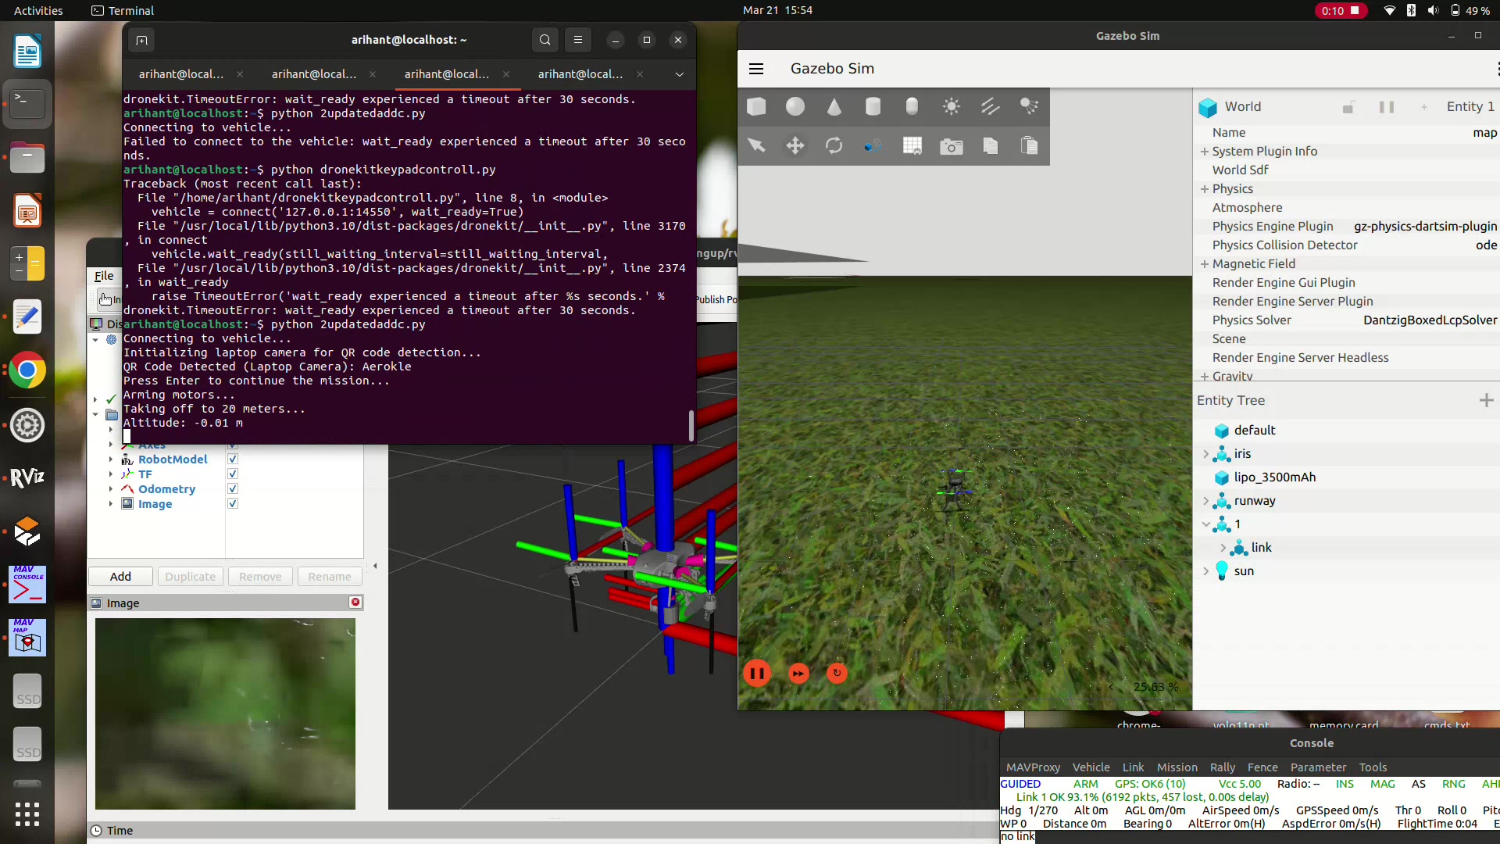
Task: Uncheck the Odometry display checkbox
Action: [233, 489]
